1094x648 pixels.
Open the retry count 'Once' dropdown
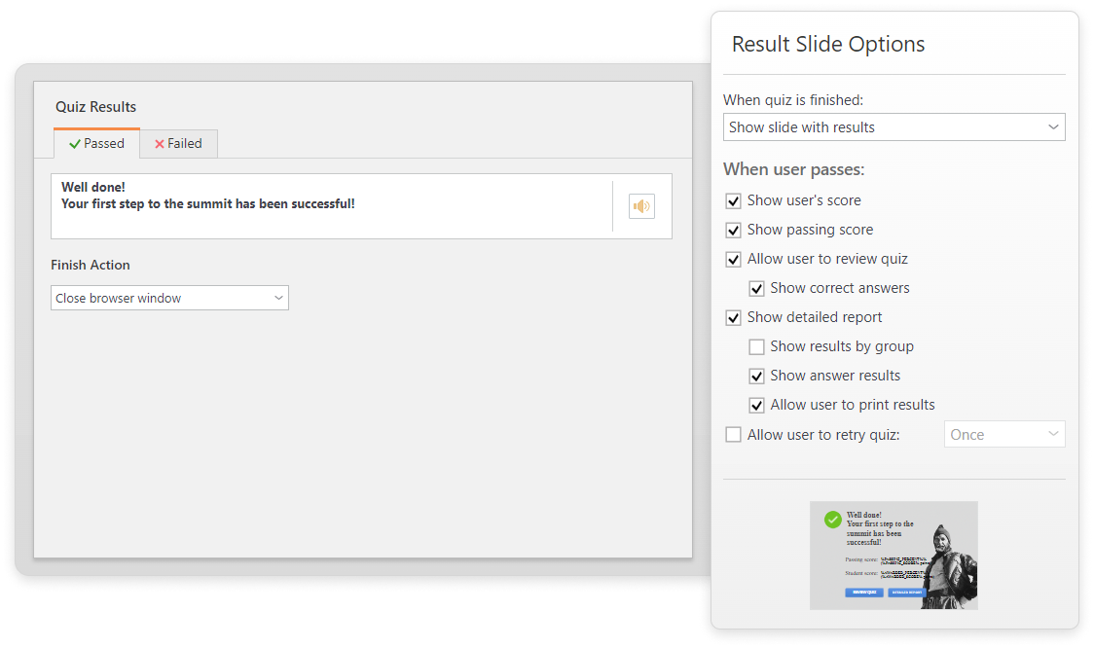[x=1003, y=435]
